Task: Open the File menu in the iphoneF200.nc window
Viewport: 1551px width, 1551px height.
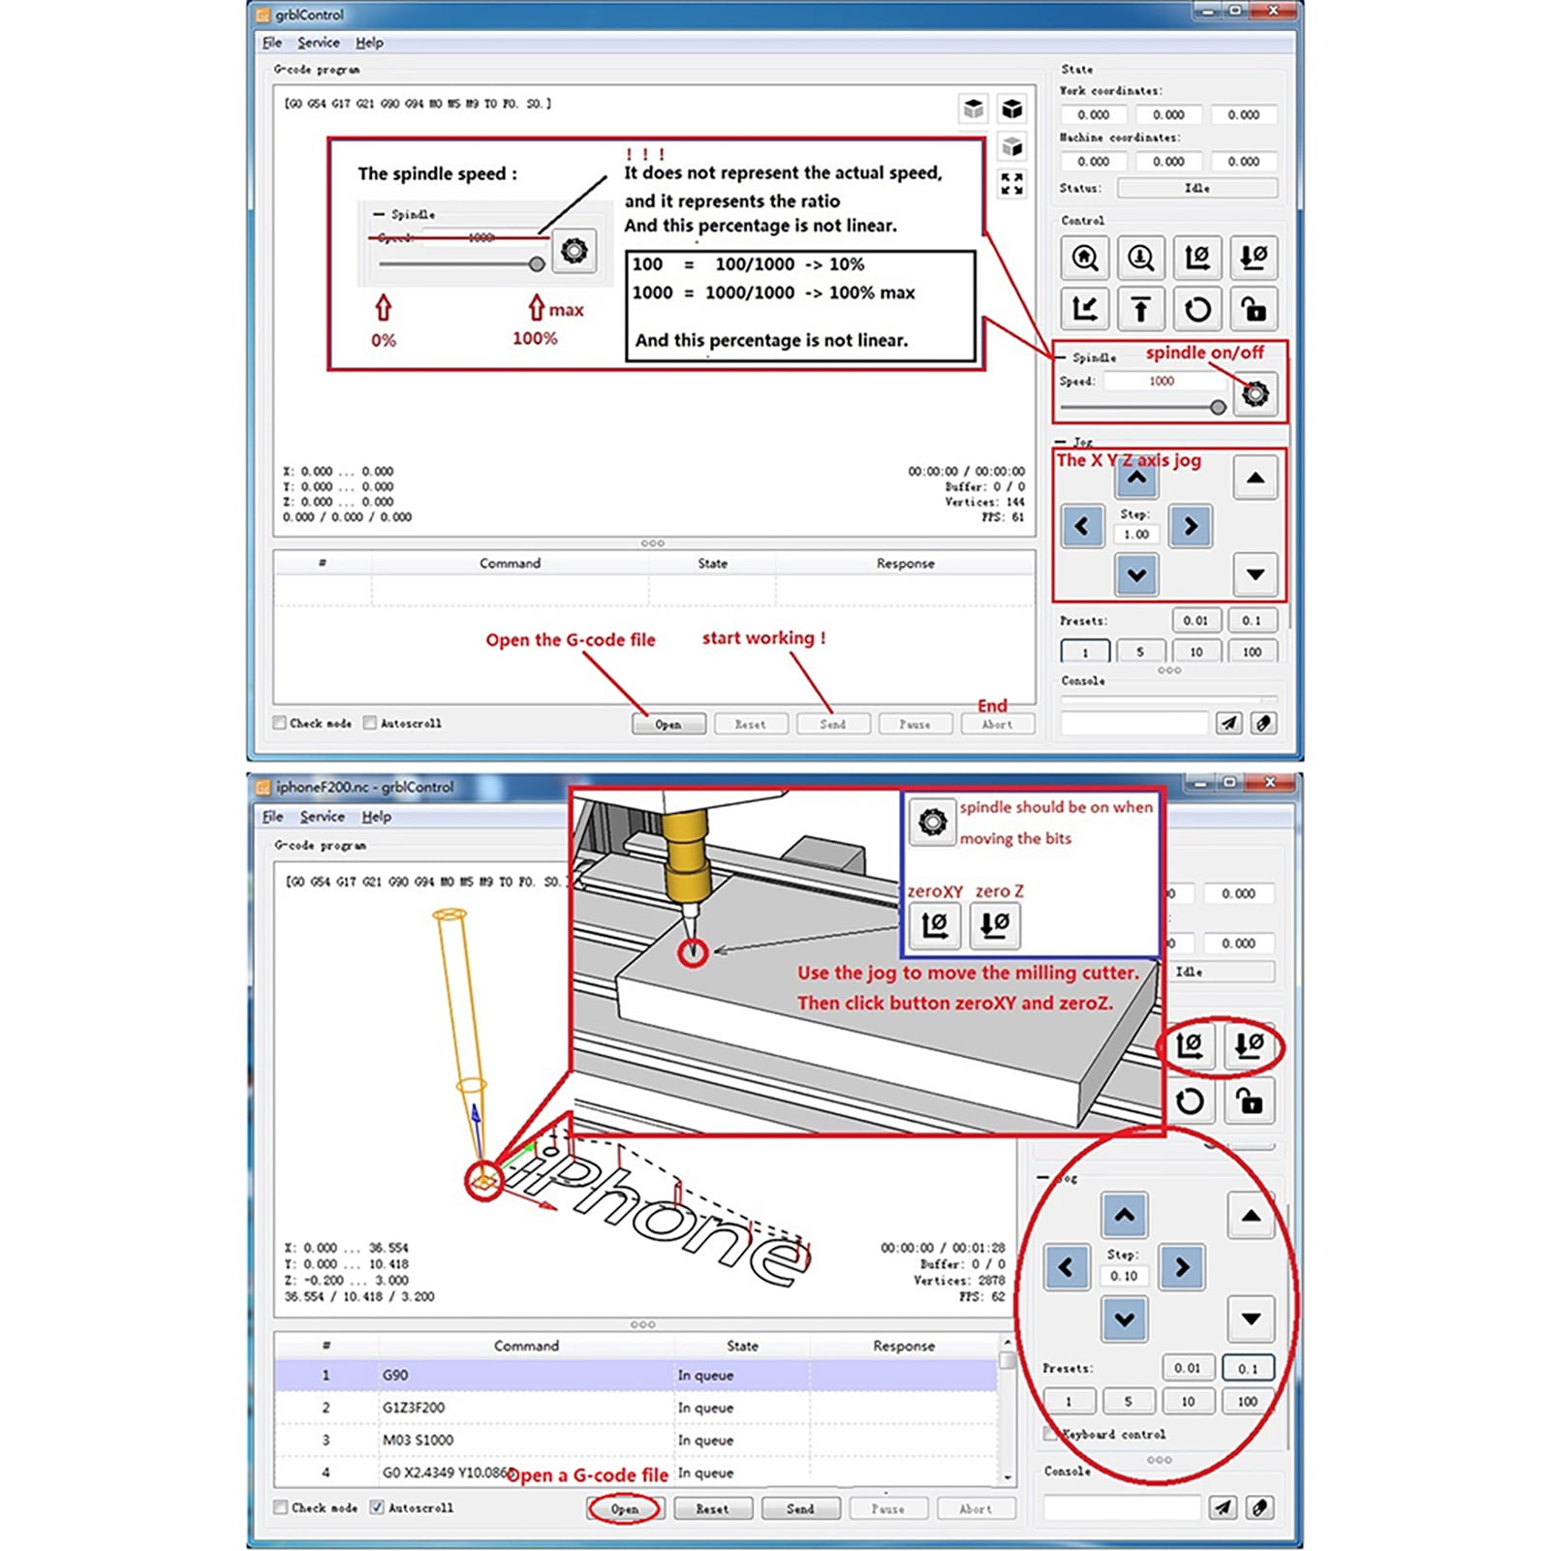Action: pyautogui.click(x=272, y=817)
